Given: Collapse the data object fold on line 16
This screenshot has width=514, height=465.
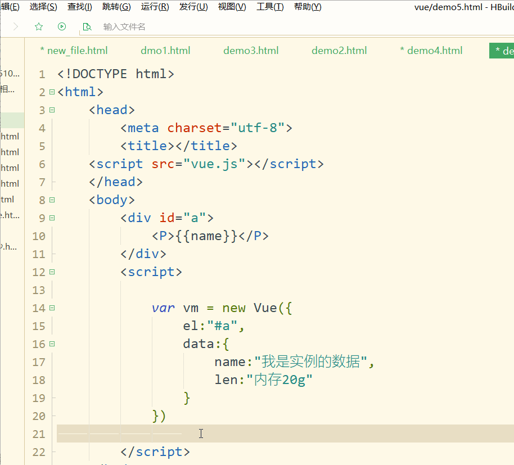Looking at the screenshot, I should point(52,344).
